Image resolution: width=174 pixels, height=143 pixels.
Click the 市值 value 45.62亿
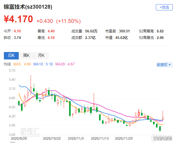(122, 38)
